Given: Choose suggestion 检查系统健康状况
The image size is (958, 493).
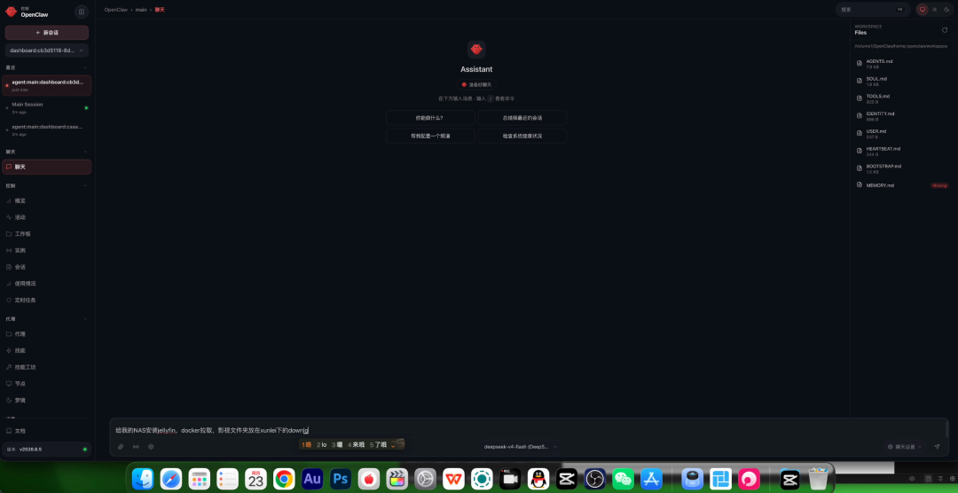Looking at the screenshot, I should [522, 136].
